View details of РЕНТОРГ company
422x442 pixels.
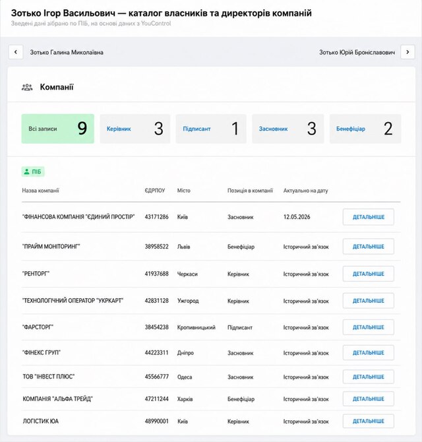(x=368, y=274)
